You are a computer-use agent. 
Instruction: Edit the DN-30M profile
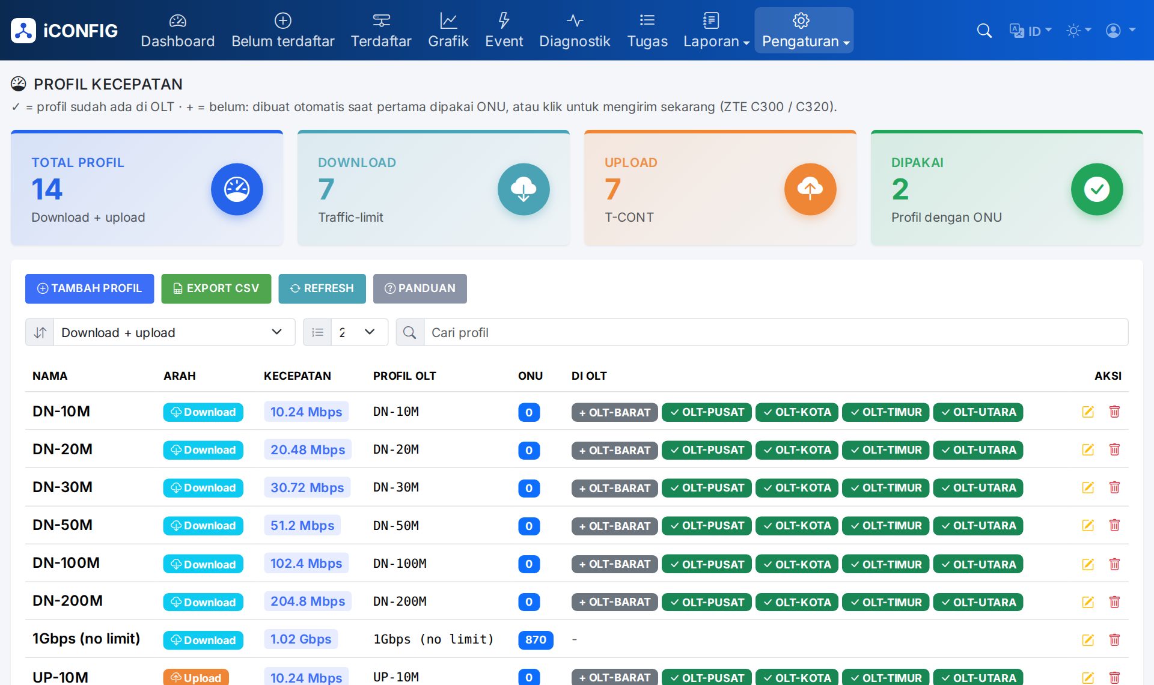click(1088, 487)
